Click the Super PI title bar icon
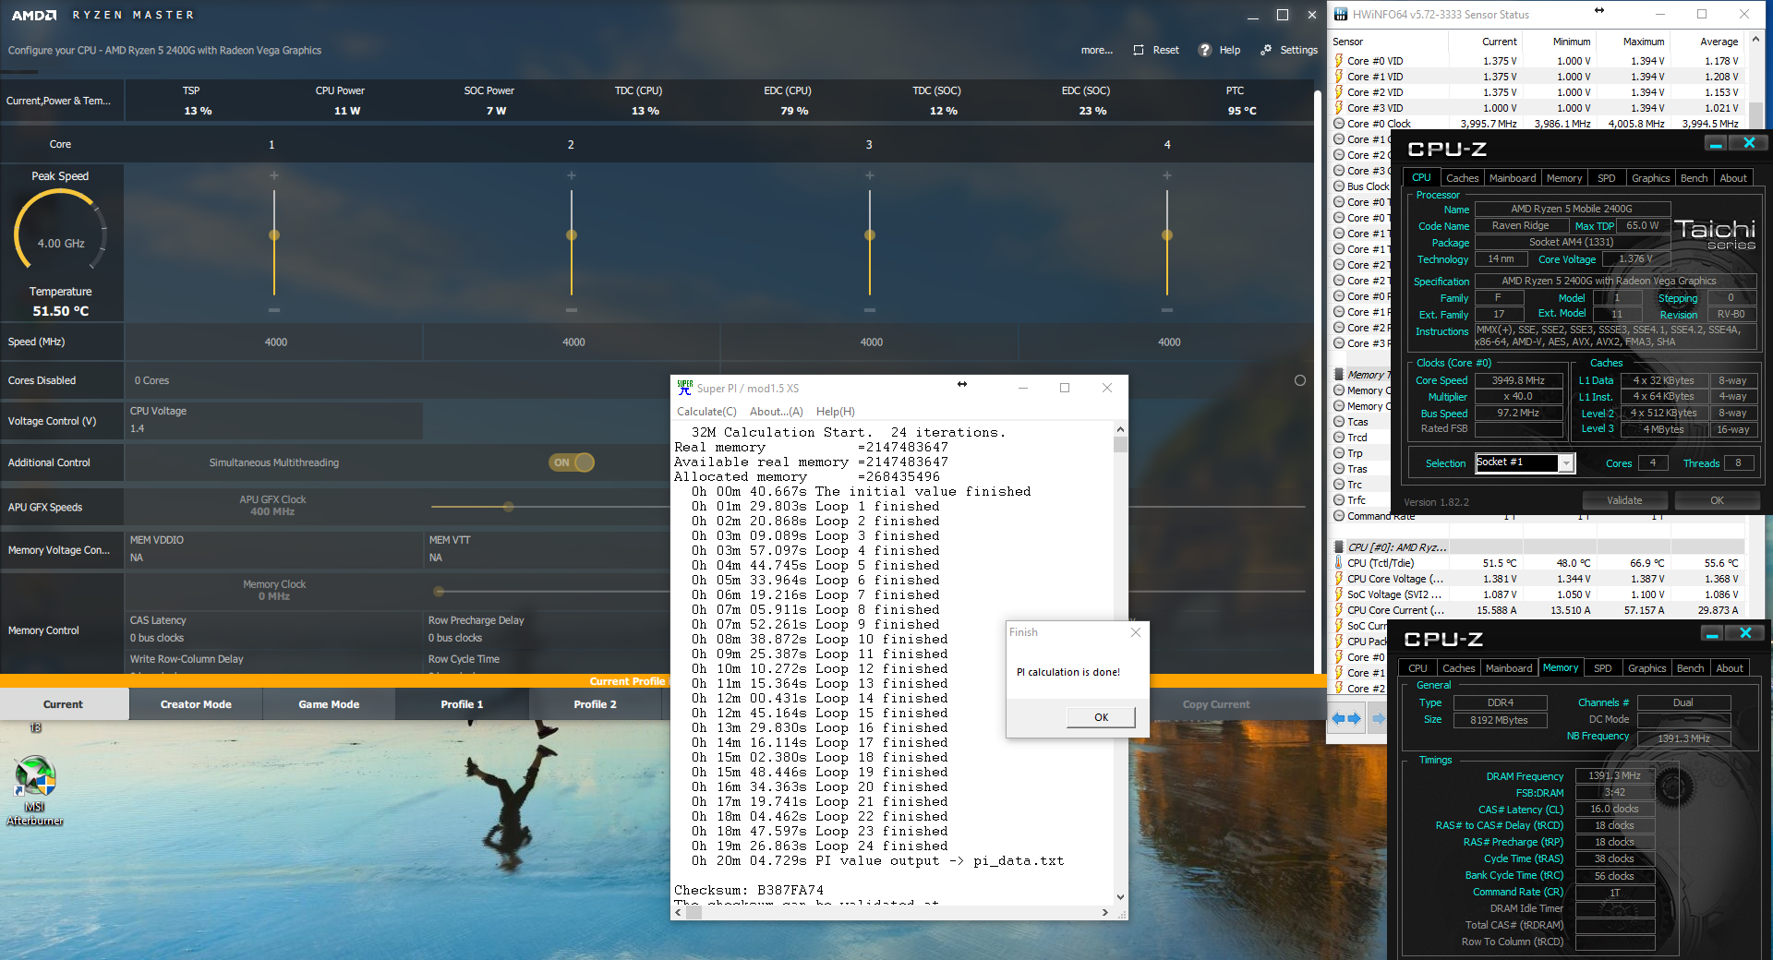This screenshot has width=1773, height=960. (685, 388)
